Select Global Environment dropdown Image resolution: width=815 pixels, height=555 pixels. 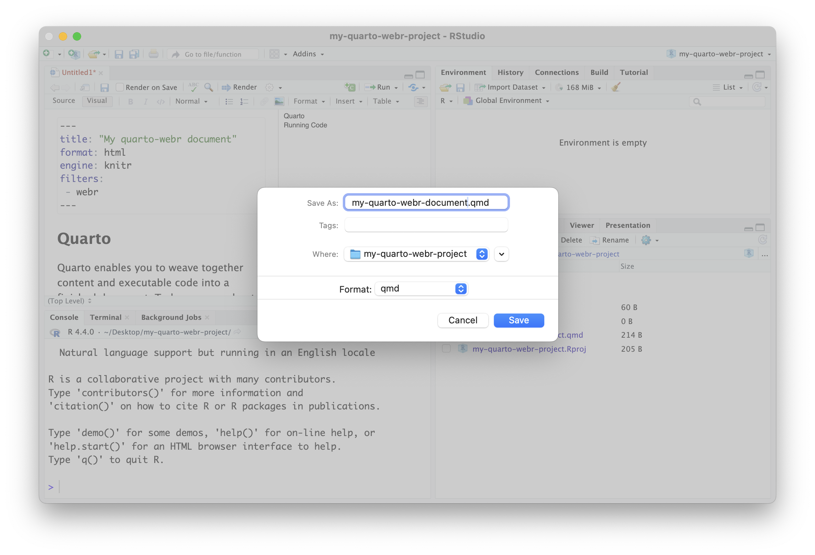(508, 101)
